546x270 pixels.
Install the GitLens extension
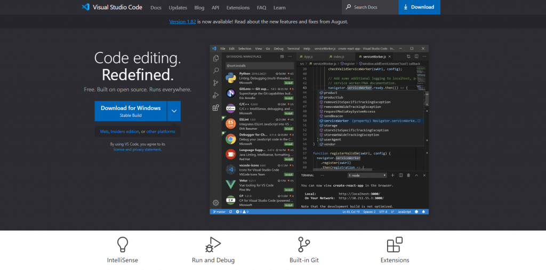[288, 98]
